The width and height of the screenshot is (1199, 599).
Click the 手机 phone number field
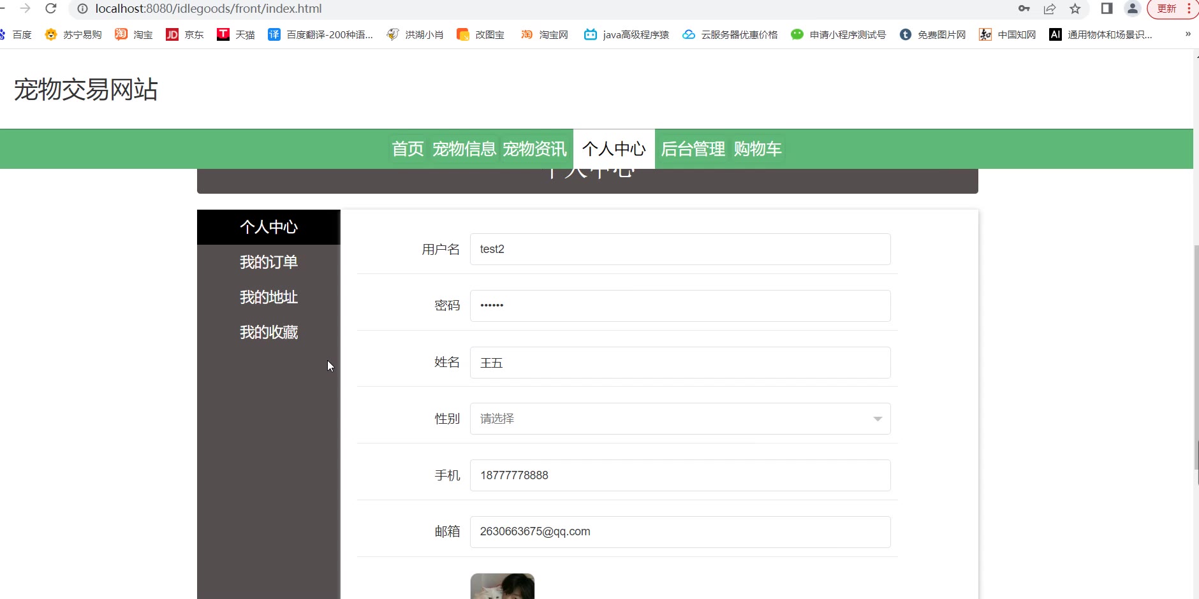tap(680, 475)
